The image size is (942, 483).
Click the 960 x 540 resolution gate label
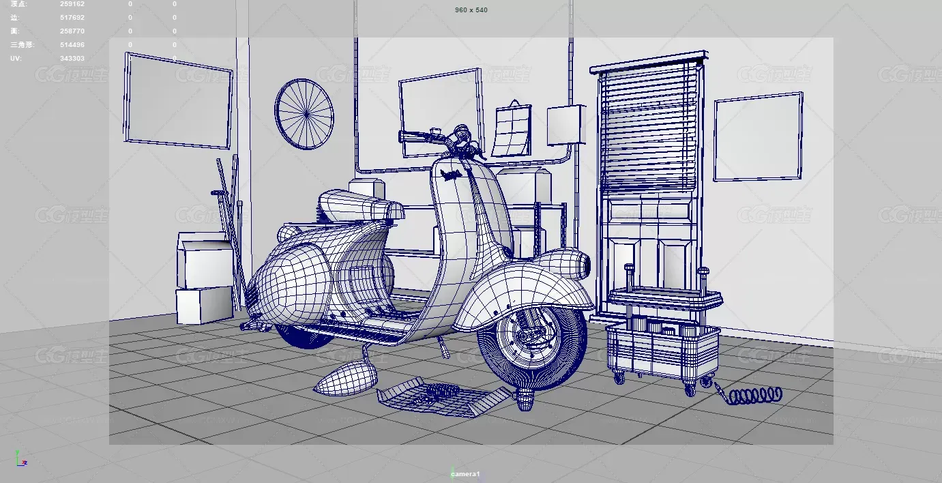point(471,10)
